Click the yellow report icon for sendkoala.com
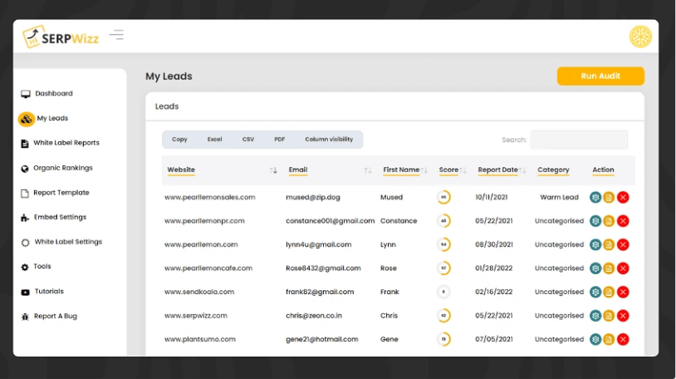 pos(609,293)
